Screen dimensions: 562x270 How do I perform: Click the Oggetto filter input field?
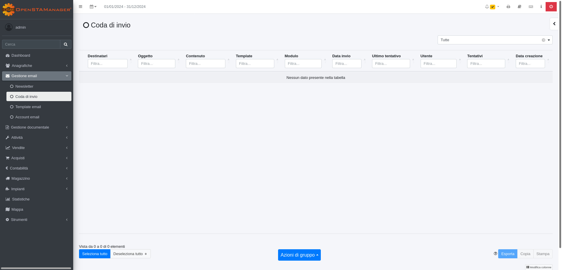click(156, 64)
